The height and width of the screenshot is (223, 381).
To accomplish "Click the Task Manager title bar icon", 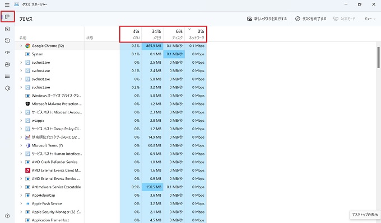I will 16,4.
